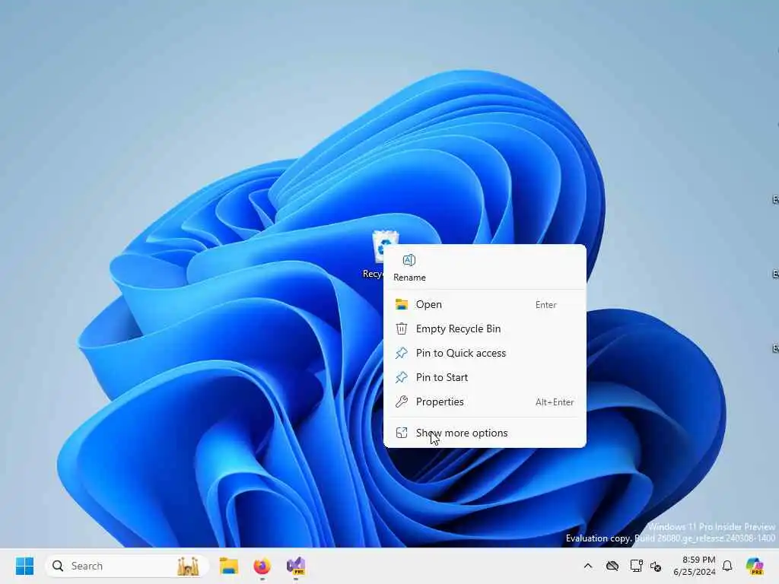Click the cloud sync-off tray icon
Viewport: 779px width, 584px height.
point(612,566)
